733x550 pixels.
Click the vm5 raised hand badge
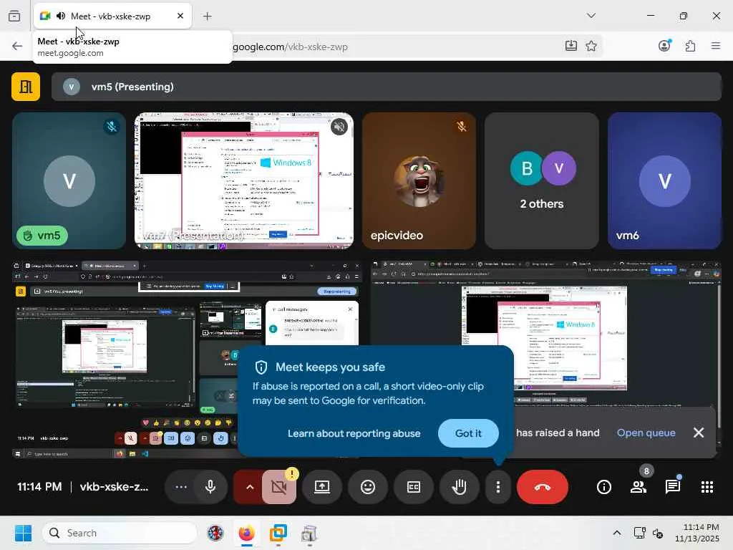tap(42, 235)
